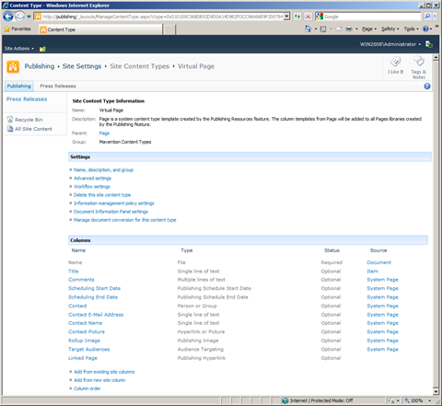Image resolution: width=442 pixels, height=406 pixels.
Task: Click the orange SharePoint site logo
Action: click(13, 66)
